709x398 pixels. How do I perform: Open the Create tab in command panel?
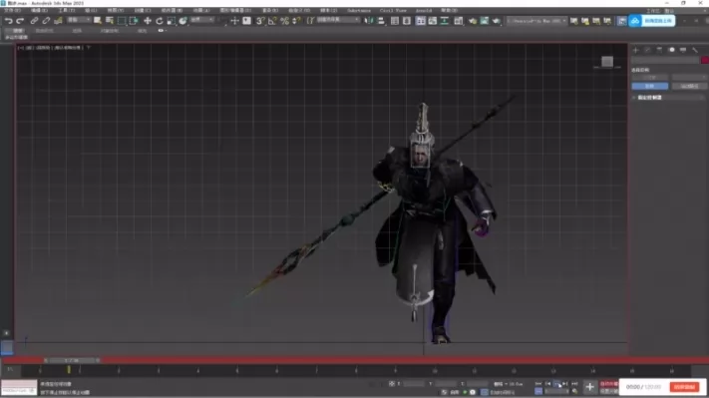[636, 50]
